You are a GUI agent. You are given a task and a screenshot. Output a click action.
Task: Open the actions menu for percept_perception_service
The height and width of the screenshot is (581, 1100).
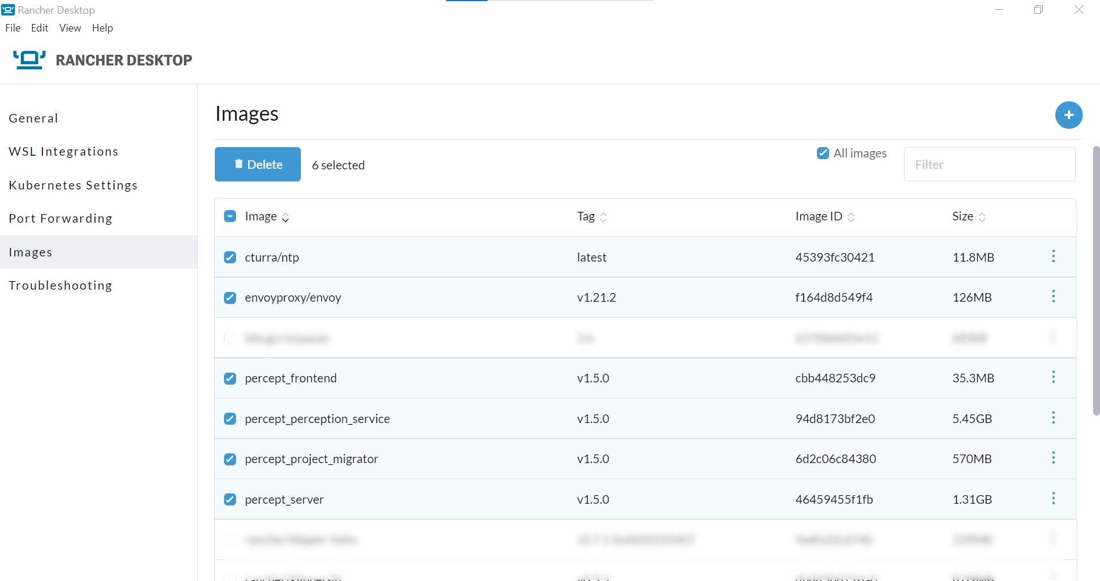[1053, 418]
